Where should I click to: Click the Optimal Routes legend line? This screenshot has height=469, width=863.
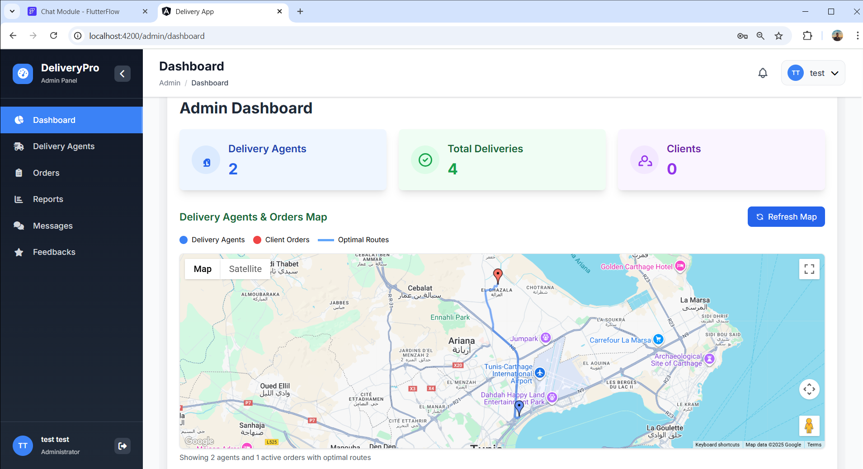point(326,240)
